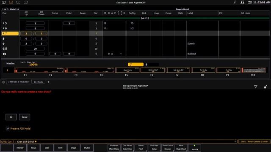Viewport: 271px width, 152px height.
Task: Click the downward triangle icon on the CIA bar
Action: (x=256, y=87)
